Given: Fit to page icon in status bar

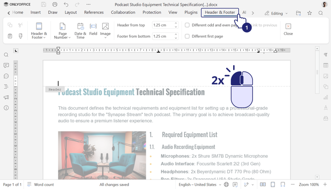Looking at the screenshot, I should [273, 185].
